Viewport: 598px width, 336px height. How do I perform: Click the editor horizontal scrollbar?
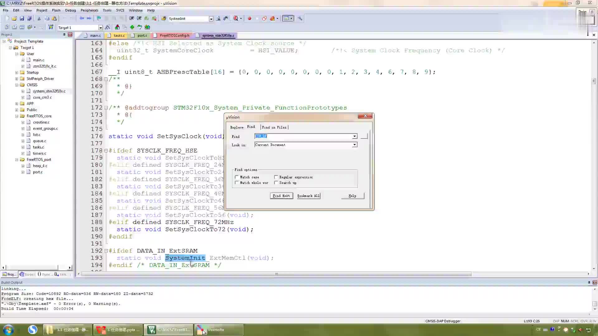point(276,274)
